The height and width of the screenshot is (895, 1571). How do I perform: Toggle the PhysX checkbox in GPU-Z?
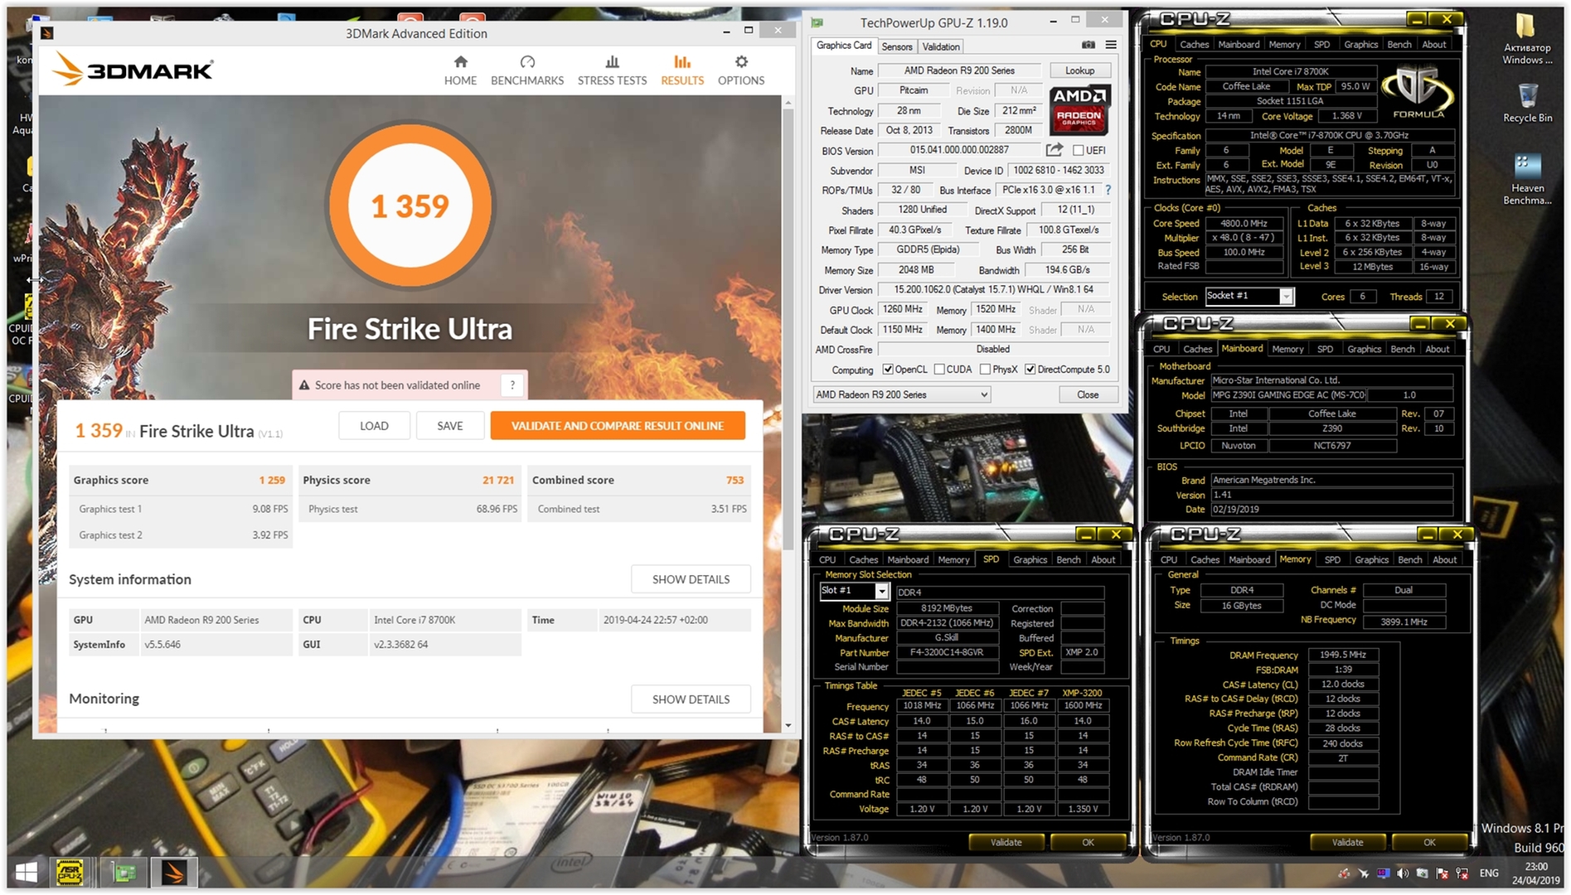[985, 370]
